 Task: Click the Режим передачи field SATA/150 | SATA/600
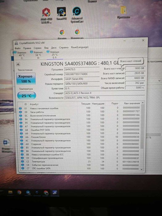coord(82,84)
